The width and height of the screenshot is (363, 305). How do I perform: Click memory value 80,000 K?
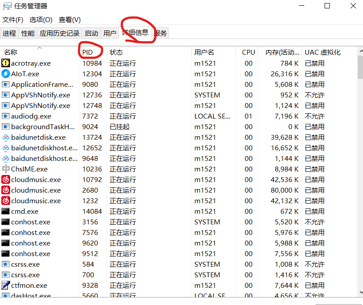tap(284, 190)
